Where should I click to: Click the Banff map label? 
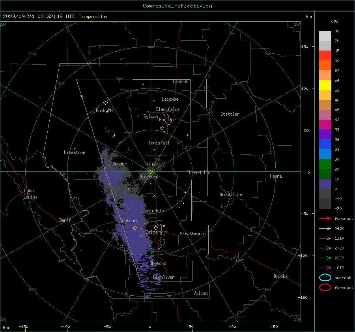click(x=65, y=220)
